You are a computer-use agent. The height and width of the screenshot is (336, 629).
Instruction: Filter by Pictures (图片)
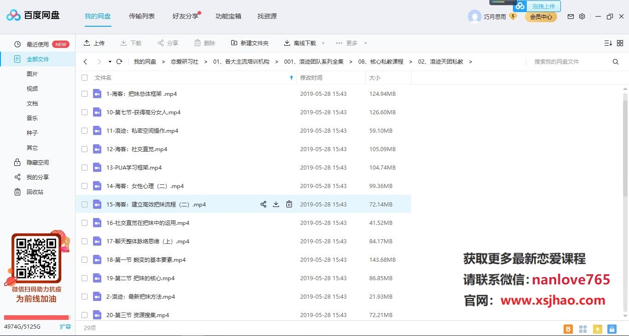pos(32,74)
